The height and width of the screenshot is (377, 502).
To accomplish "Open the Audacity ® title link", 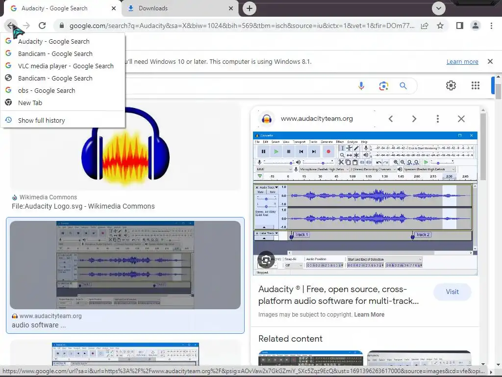I will pyautogui.click(x=338, y=295).
